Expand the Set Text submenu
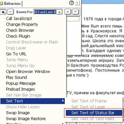Image resolution: width=124 pixels, height=124 pixels. [x=33, y=101]
